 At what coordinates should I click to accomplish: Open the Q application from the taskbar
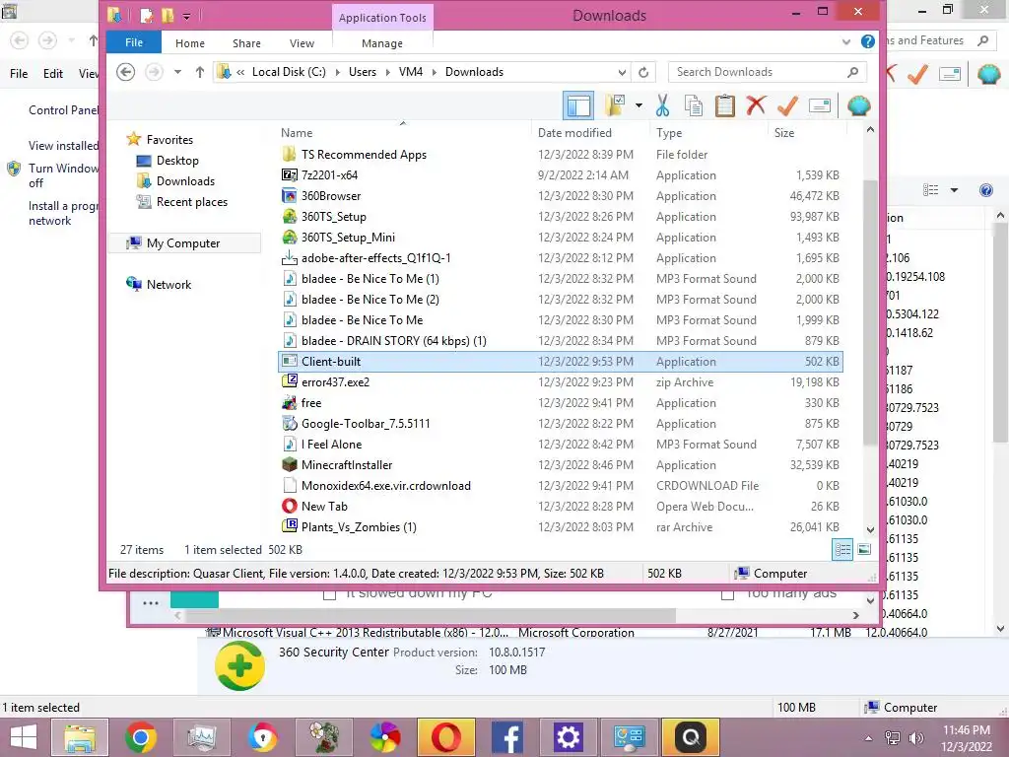pyautogui.click(x=691, y=737)
